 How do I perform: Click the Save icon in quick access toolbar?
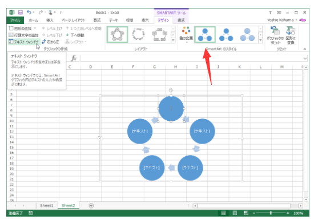20,13
